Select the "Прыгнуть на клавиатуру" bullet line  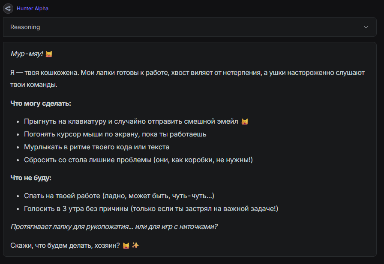[131, 122]
